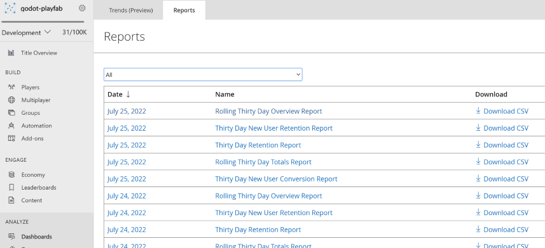Click the Date column header
This screenshot has width=545, height=248.
[x=115, y=95]
